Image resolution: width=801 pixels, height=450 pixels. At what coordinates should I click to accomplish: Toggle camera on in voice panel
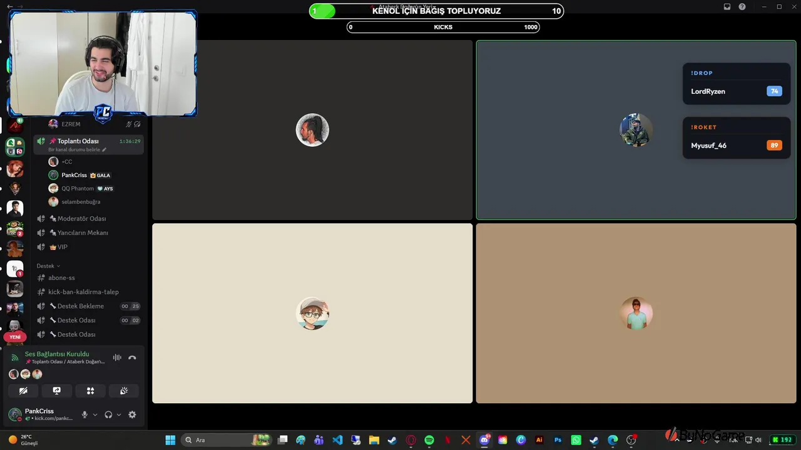[x=23, y=391]
